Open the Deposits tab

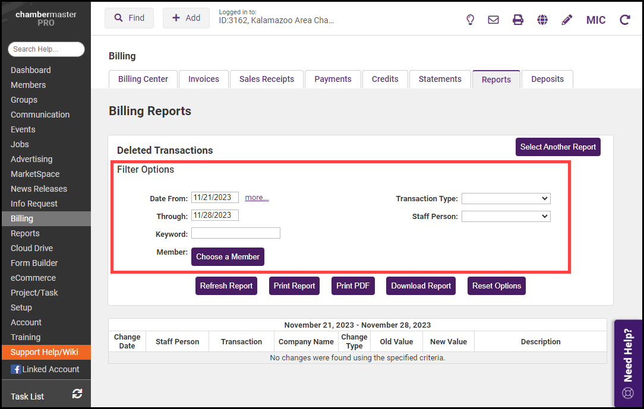pyautogui.click(x=547, y=79)
